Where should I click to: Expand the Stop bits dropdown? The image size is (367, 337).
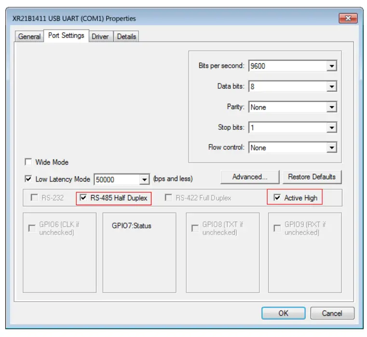[x=332, y=128]
